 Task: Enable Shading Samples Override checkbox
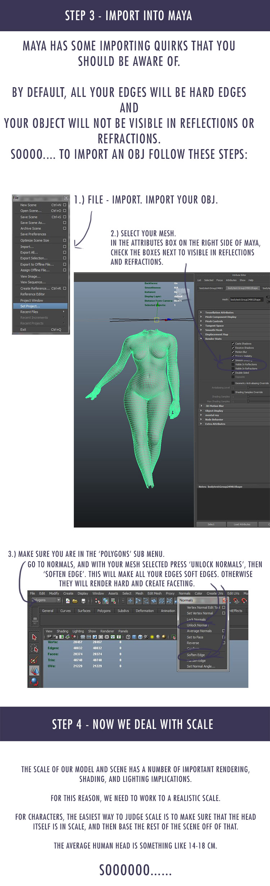point(233,392)
